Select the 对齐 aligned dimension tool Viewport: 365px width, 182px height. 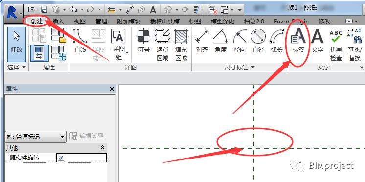[x=202, y=41]
